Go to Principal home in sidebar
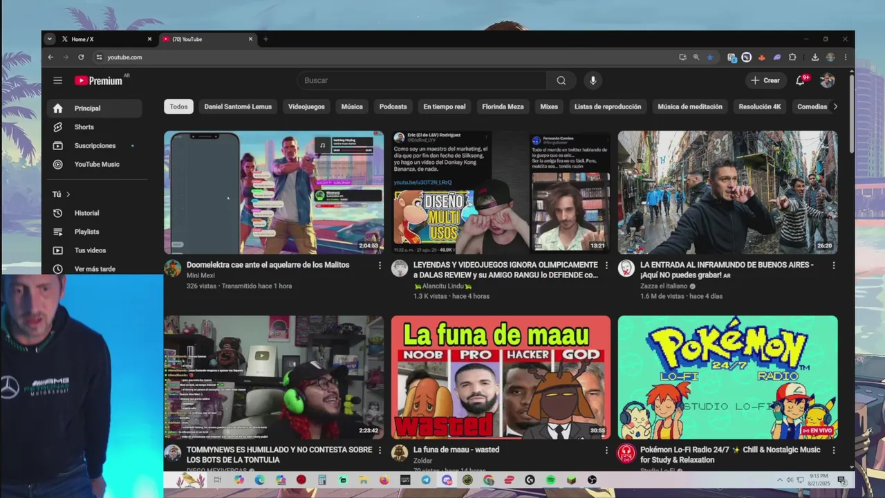 coord(95,108)
